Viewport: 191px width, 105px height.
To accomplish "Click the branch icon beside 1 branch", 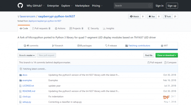I will 53,46.
